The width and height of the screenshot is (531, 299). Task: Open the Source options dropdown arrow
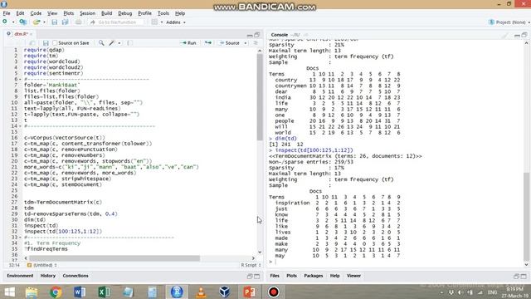(x=246, y=43)
